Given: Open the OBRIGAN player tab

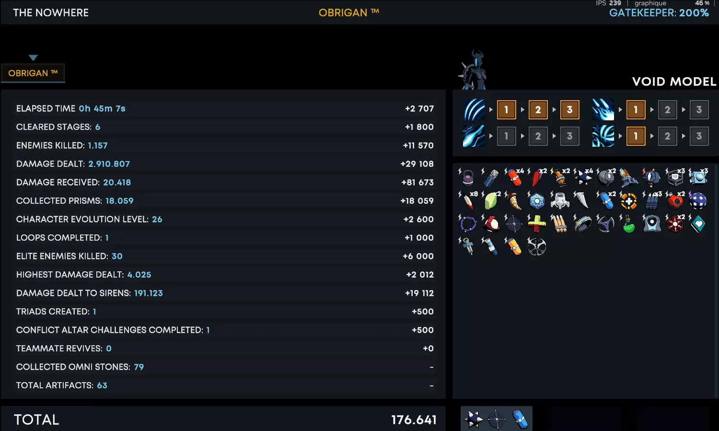Looking at the screenshot, I should tap(33, 73).
